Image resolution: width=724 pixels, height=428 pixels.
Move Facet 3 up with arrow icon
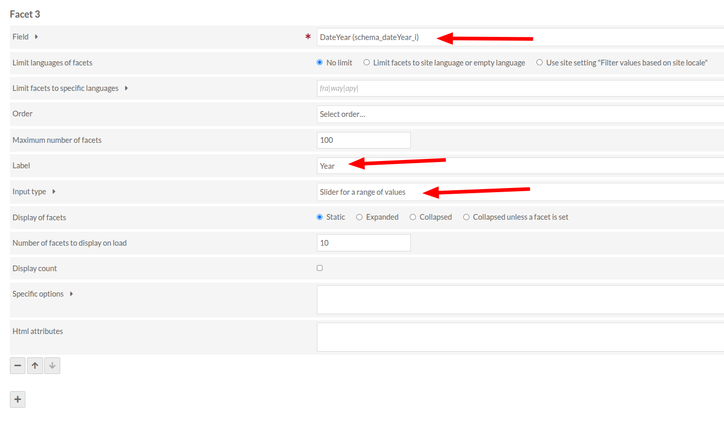(x=35, y=366)
